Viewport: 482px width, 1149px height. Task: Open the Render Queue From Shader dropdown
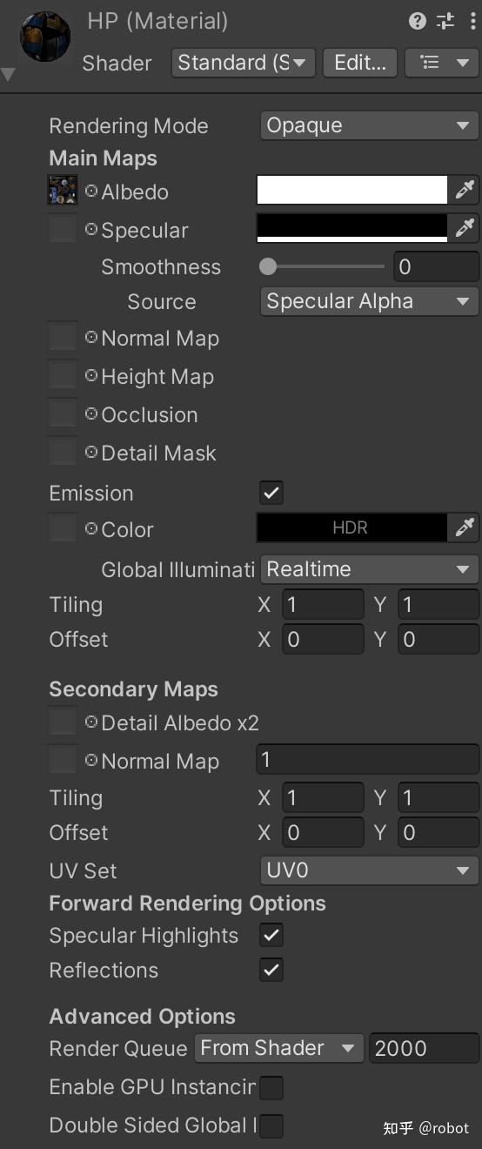click(278, 1048)
